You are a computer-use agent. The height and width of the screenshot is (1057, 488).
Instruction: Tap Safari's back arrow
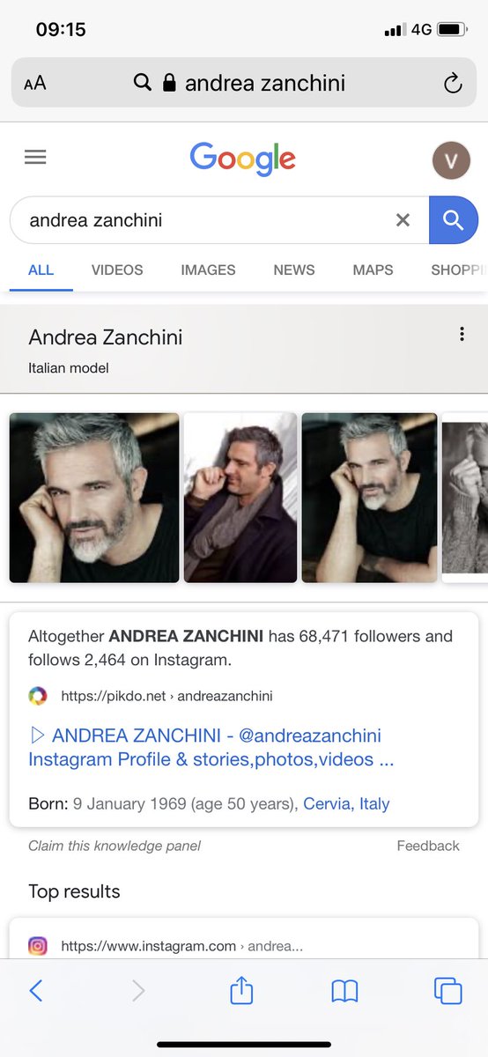pos(36,991)
